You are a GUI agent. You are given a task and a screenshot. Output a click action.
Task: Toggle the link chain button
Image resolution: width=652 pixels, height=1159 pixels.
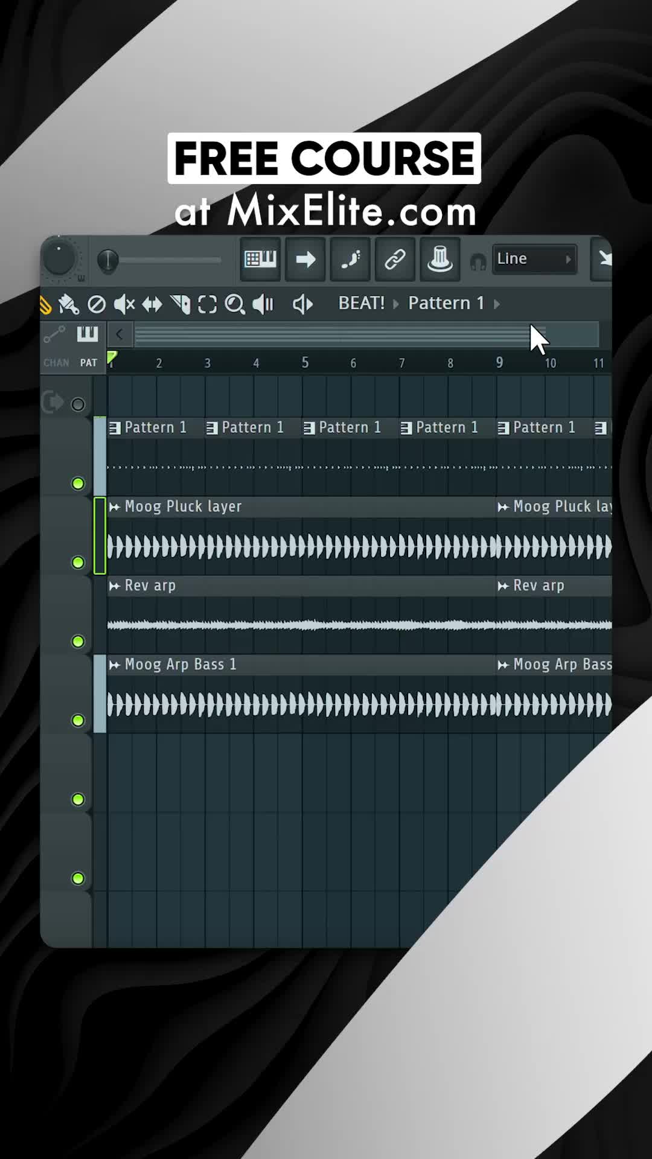coord(395,260)
